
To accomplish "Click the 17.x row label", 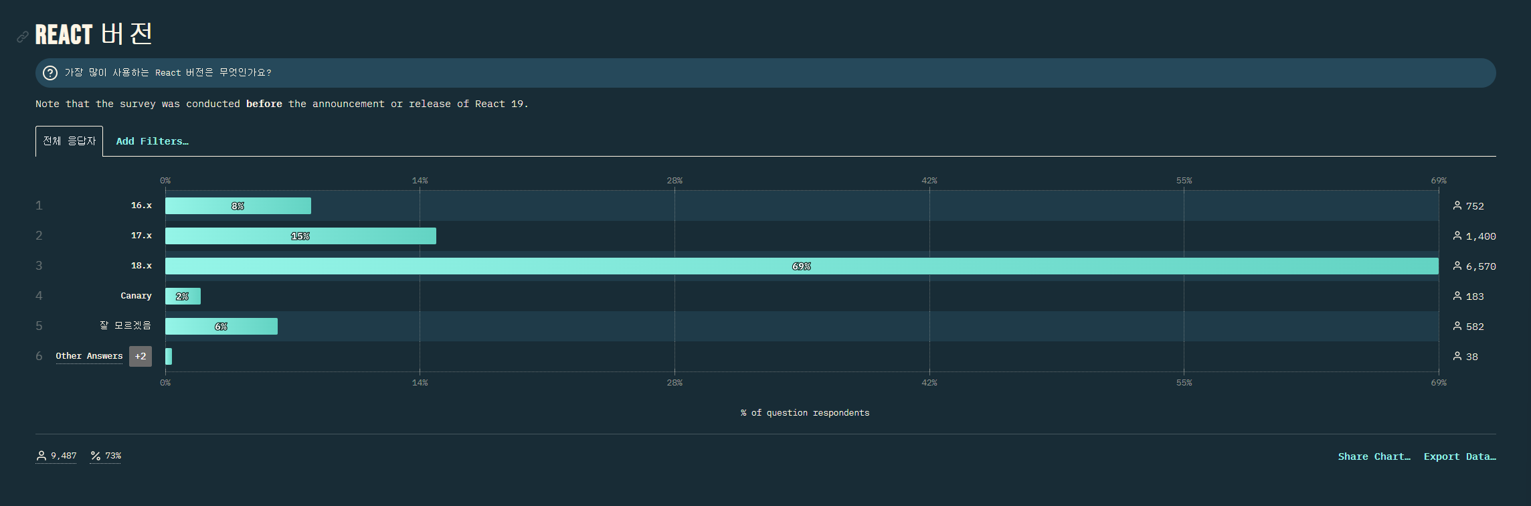I will (141, 236).
